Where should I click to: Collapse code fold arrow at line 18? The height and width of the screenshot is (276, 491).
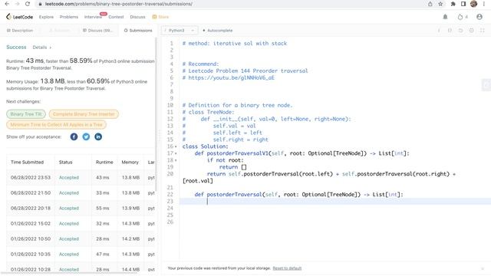[176, 160]
